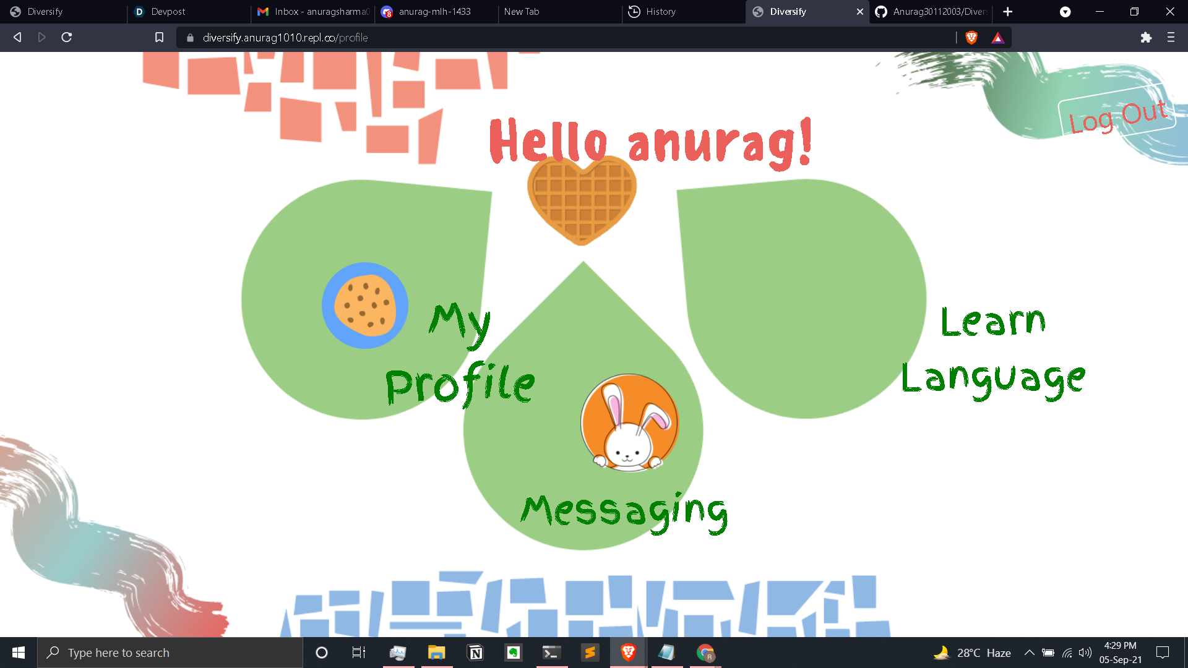The height and width of the screenshot is (668, 1188).
Task: Open the browser extensions puzzle icon
Action: pos(1146,38)
